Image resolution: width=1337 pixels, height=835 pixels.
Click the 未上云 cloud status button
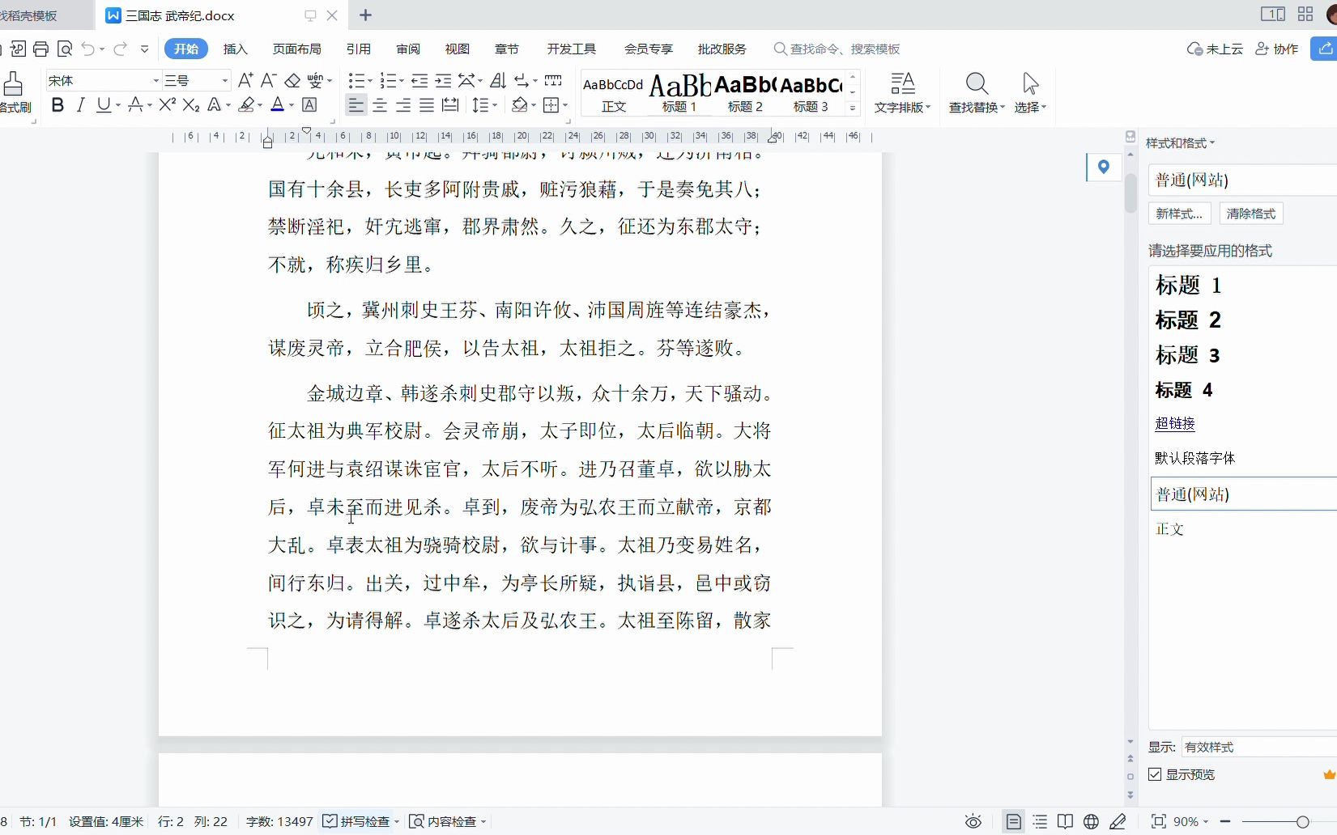1215,49
